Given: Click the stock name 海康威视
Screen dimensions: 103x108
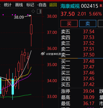Looking at the screenshot, I should pyautogui.click(x=70, y=6).
